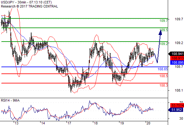Click the blue forecast arrow head
Image resolution: width=184 pixels, height=125 pixels.
[x=160, y=32]
